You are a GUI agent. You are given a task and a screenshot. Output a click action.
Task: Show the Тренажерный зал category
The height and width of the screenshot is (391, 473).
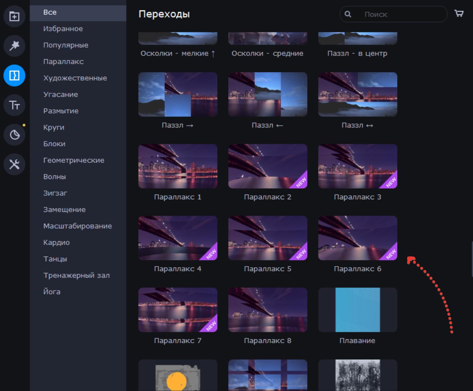(76, 275)
